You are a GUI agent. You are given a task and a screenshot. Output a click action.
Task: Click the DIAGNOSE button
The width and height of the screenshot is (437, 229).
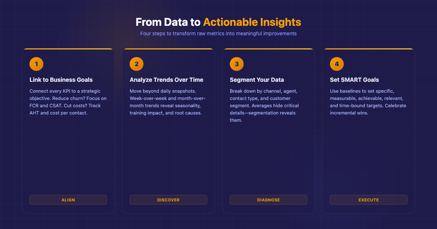(268, 200)
